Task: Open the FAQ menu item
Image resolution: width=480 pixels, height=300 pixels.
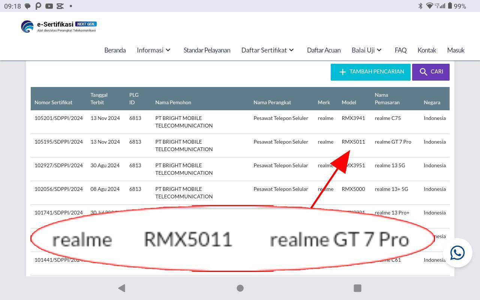Action: coord(400,50)
